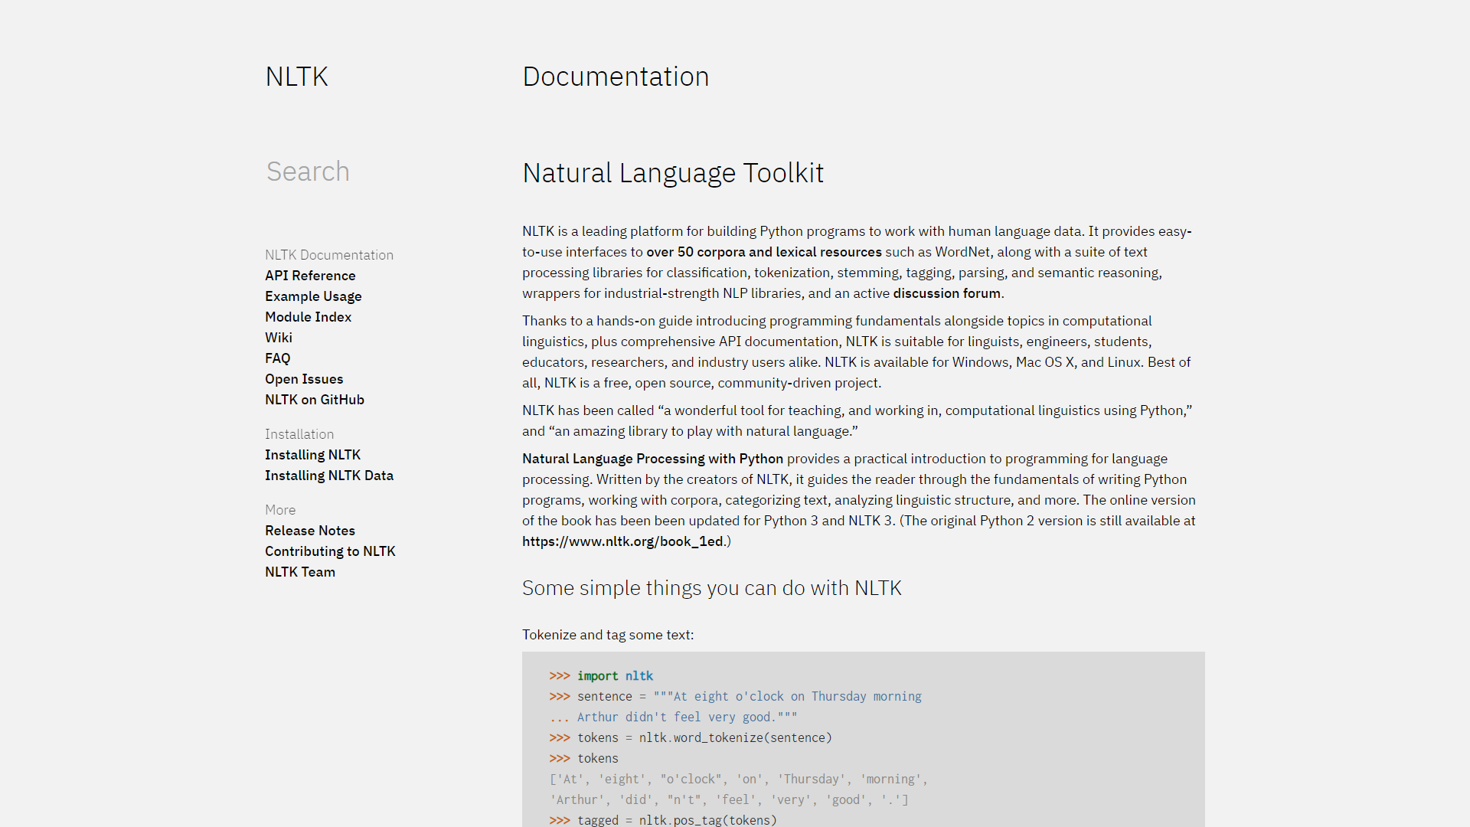The image size is (1470, 827).
Task: Click the Search field in the sidebar
Action: [x=308, y=171]
